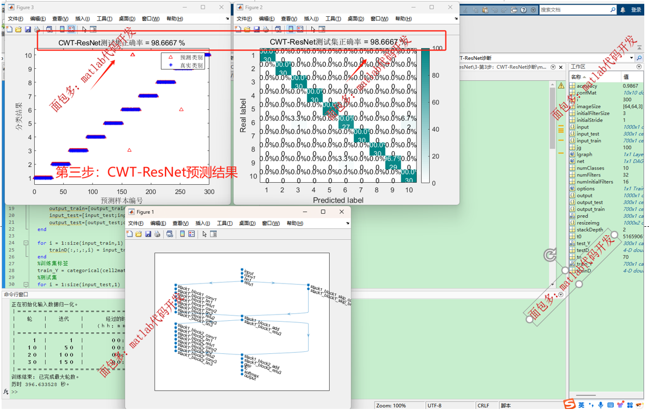
Task: Select Edit Plot arrow in Figure 1 toolbar
Action: 206,234
